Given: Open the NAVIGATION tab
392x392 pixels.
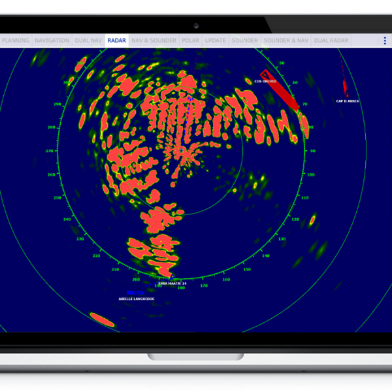Looking at the screenshot, I should tap(52, 41).
